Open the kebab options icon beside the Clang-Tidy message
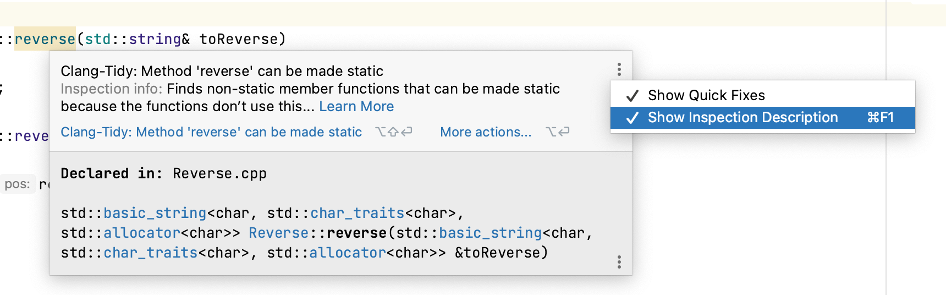Image resolution: width=946 pixels, height=295 pixels. pyautogui.click(x=619, y=69)
